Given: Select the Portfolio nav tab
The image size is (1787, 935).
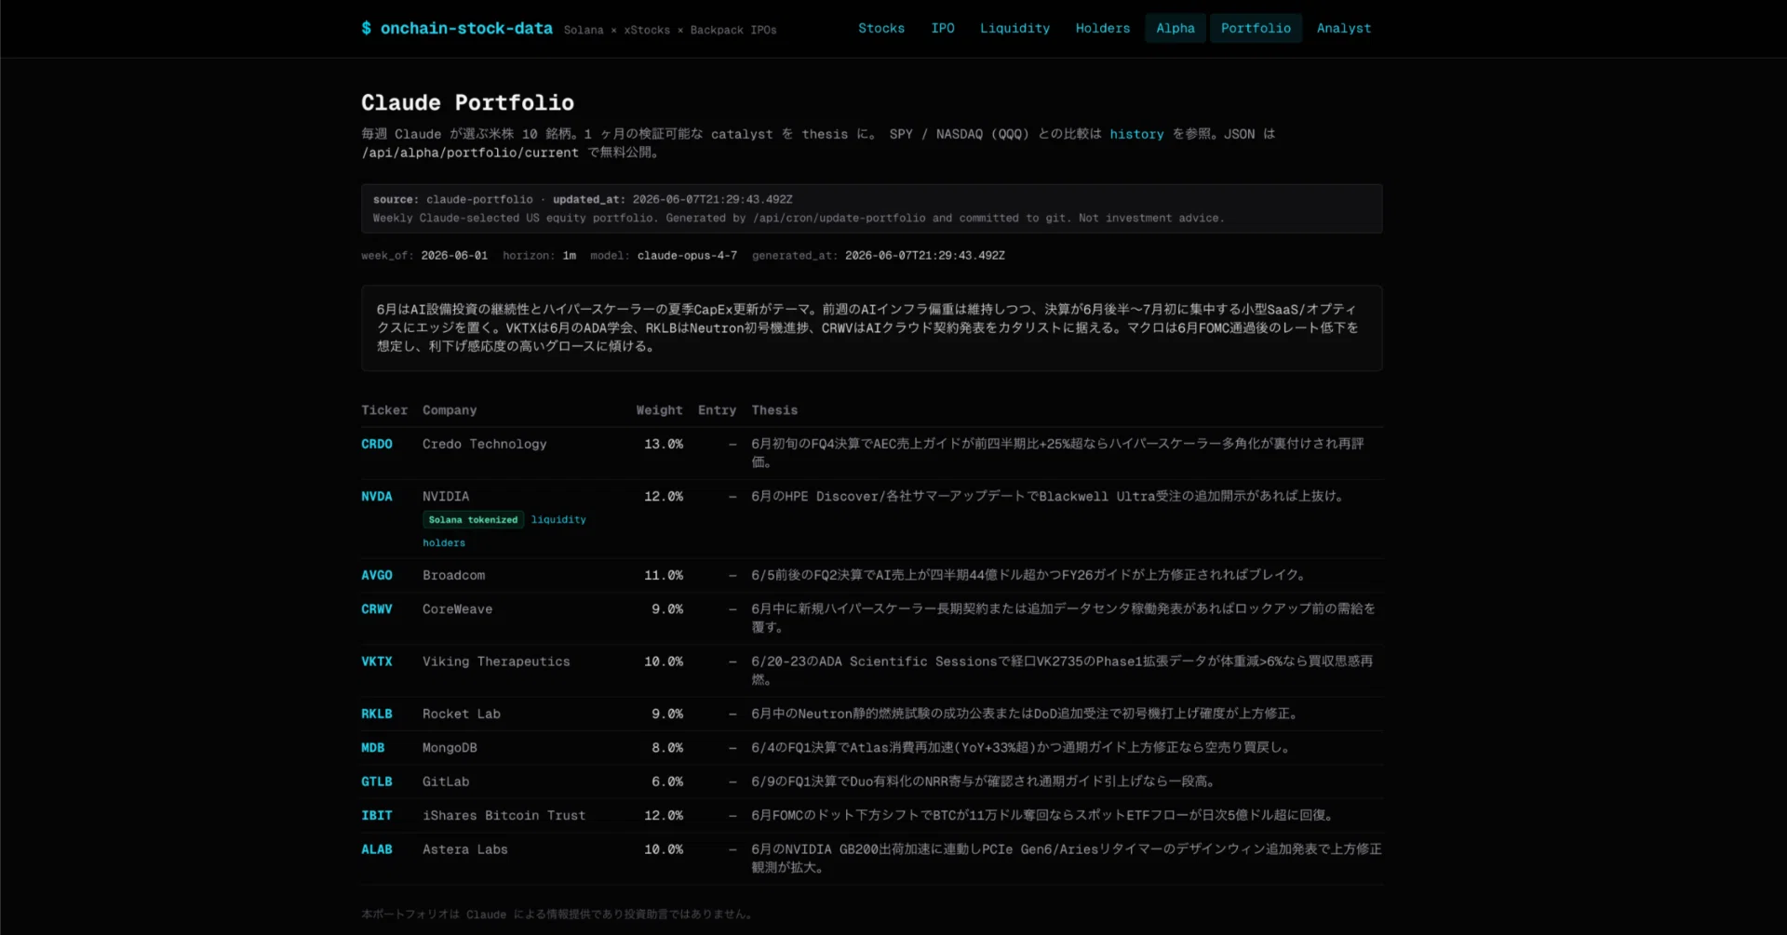Looking at the screenshot, I should click(x=1256, y=28).
